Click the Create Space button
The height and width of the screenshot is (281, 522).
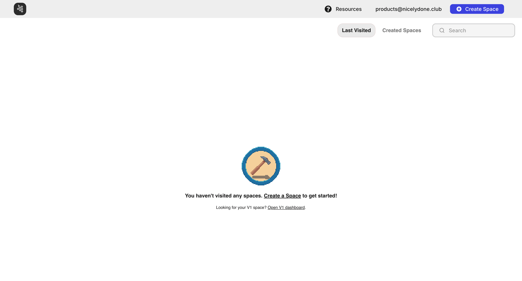477,9
